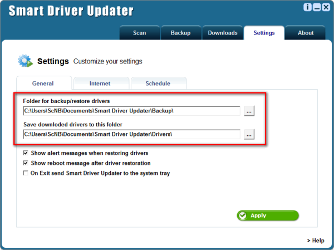334x250 pixels.
Task: Click the info icon in title bar
Action: (x=307, y=7)
